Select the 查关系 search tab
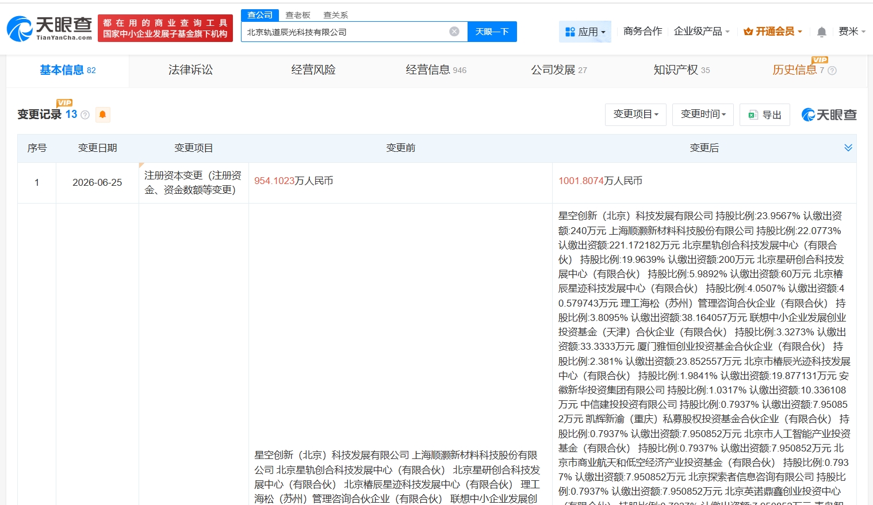Image resolution: width=873 pixels, height=505 pixels. 336,15
